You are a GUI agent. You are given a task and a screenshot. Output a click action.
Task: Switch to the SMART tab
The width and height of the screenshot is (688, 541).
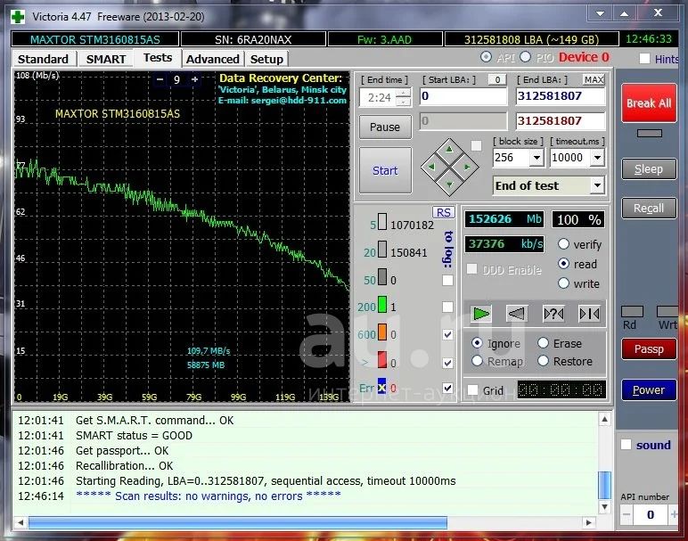(106, 59)
